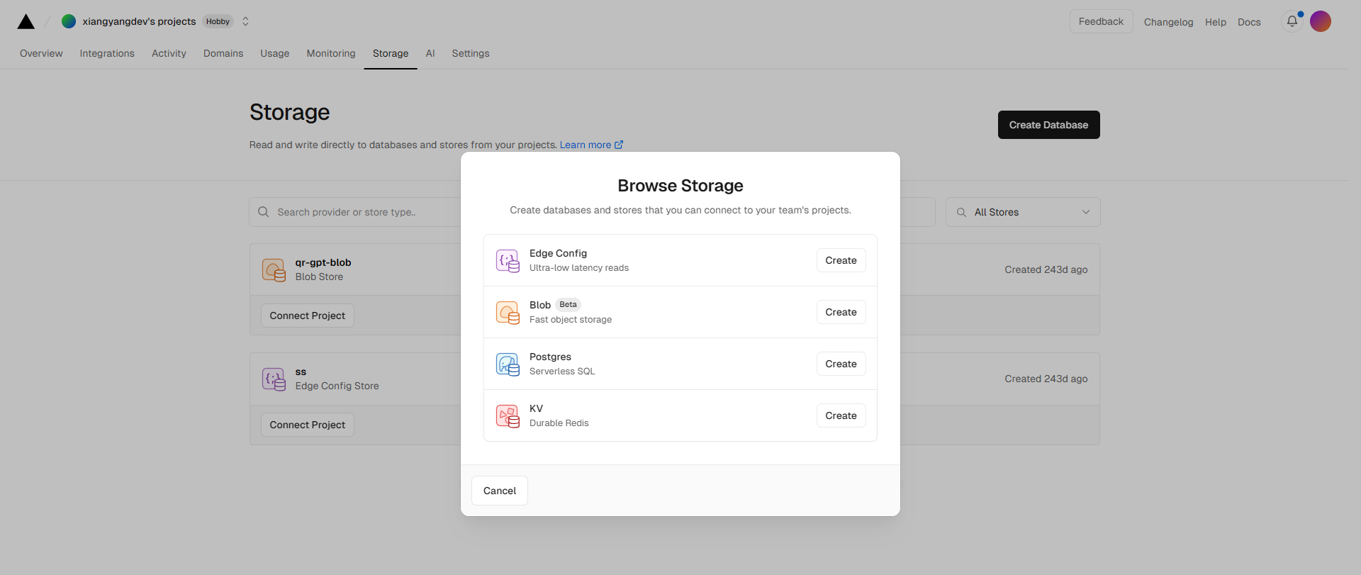Open the Monitoring tab
1361x575 pixels.
point(331,53)
